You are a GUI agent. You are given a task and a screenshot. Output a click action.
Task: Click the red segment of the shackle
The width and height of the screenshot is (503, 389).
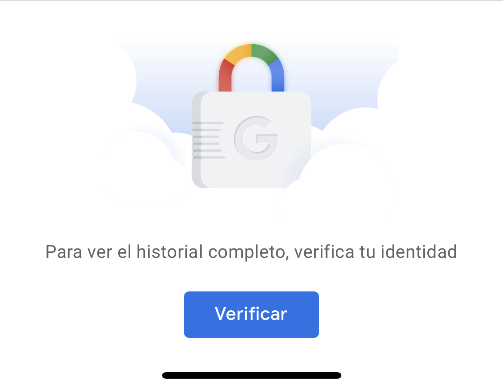[226, 76]
